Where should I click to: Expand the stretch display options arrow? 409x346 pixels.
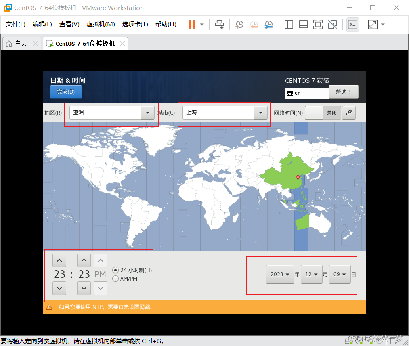[x=383, y=25]
